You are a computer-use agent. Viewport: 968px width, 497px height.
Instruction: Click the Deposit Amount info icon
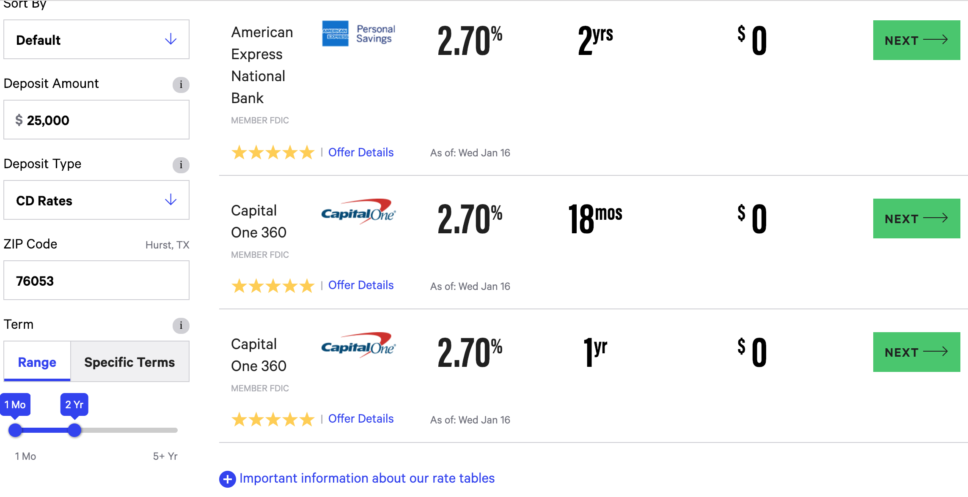[x=181, y=85]
